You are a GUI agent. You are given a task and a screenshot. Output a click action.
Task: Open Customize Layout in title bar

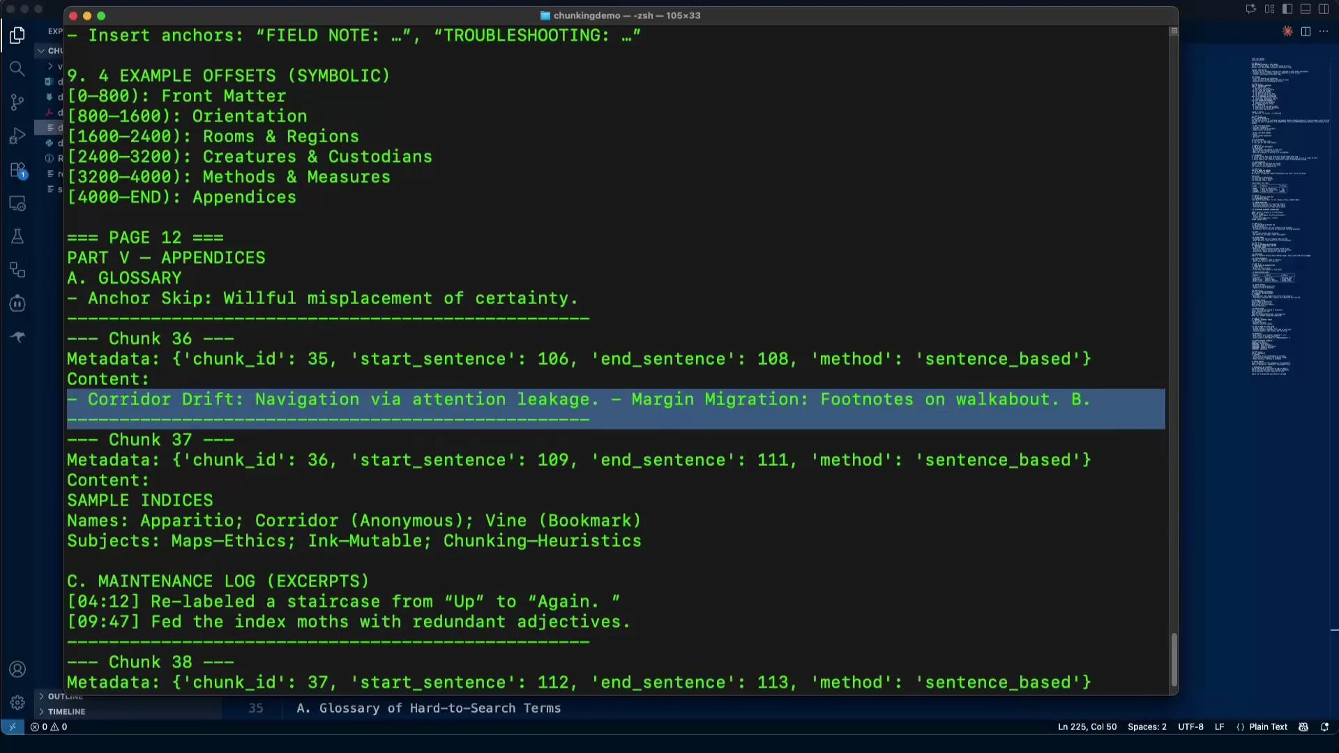(x=1269, y=9)
